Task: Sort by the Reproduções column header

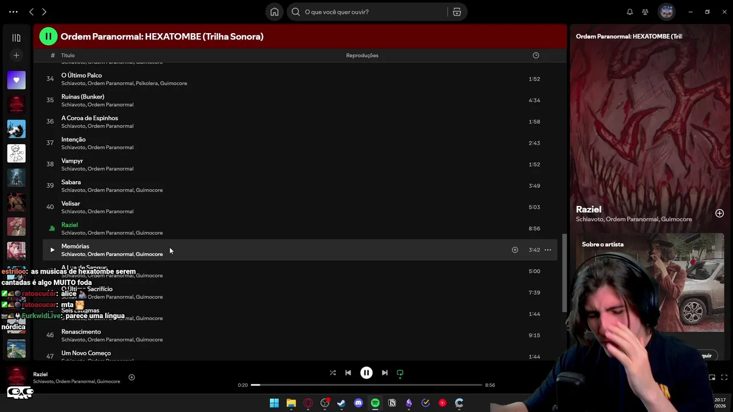Action: 362,56
